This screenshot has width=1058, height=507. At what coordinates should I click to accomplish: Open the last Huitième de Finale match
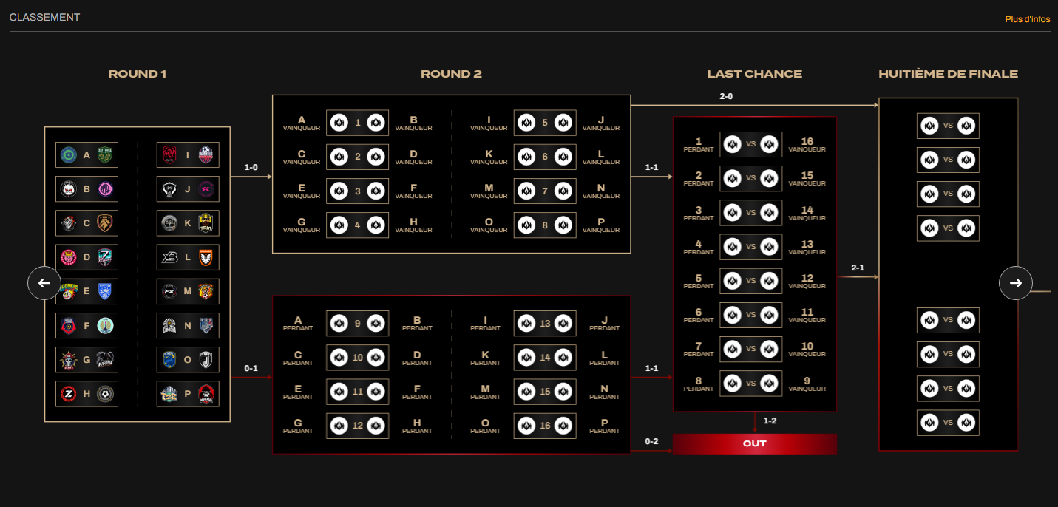pos(948,423)
